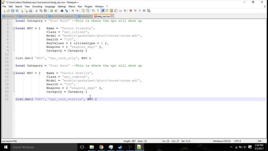The width and height of the screenshot is (268, 151).
Task: Click the Open file toolbar icon
Action: tap(8, 11)
